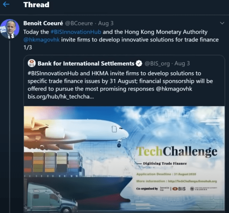Viewport: 229px width, 213px height.
Task: Click the verified badge beside Bank for International Settlements
Action: [x=139, y=64]
